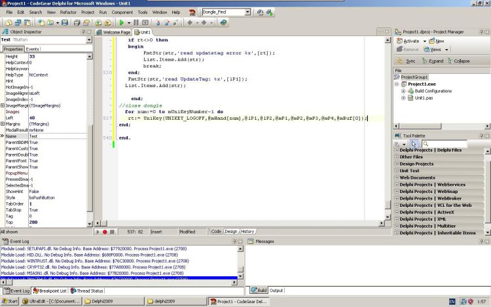Click the Step Over debug icon

167,22
